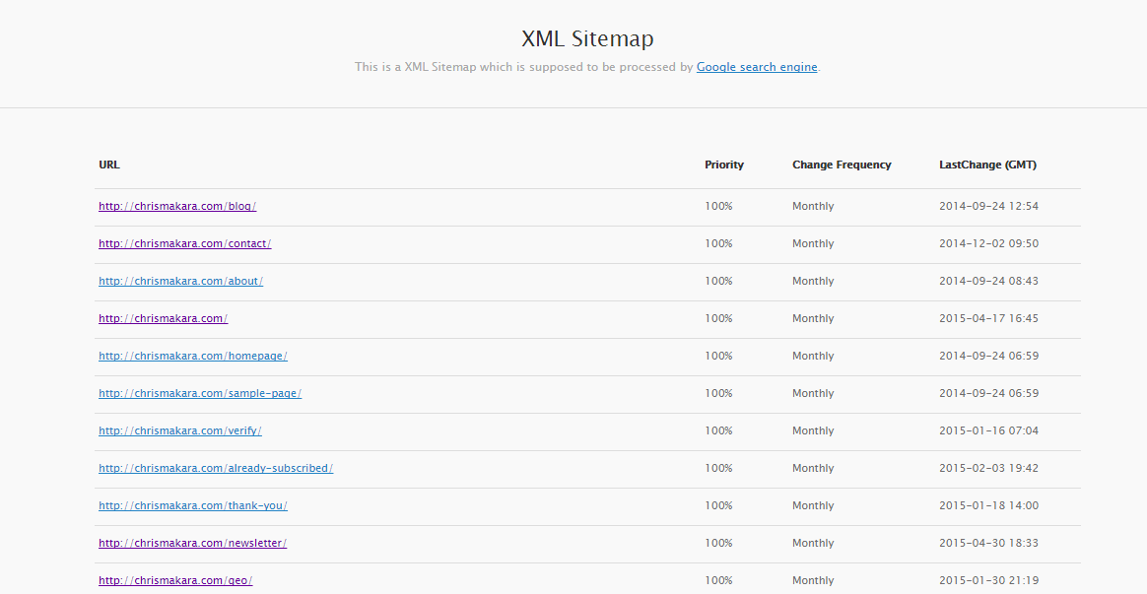Screen dimensions: 1147x594
Task: Click the date 2015-04-30 18:33
Action: click(989, 543)
